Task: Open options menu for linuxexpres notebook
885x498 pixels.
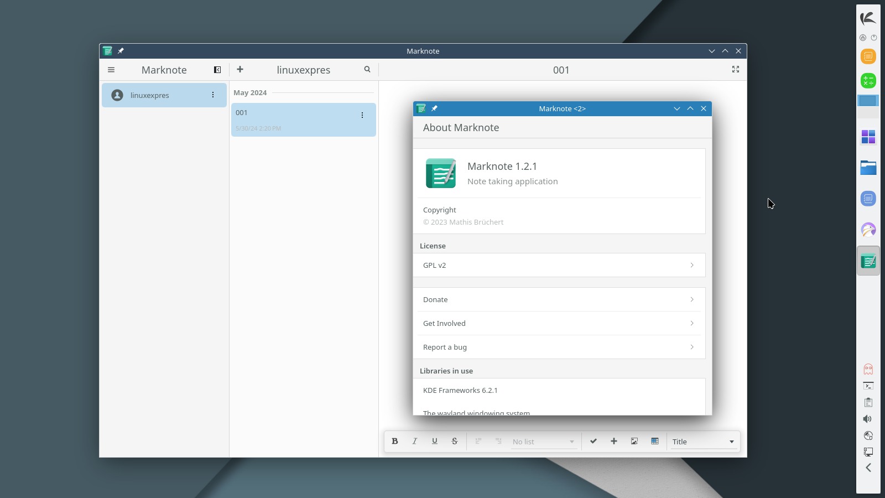Action: click(213, 95)
